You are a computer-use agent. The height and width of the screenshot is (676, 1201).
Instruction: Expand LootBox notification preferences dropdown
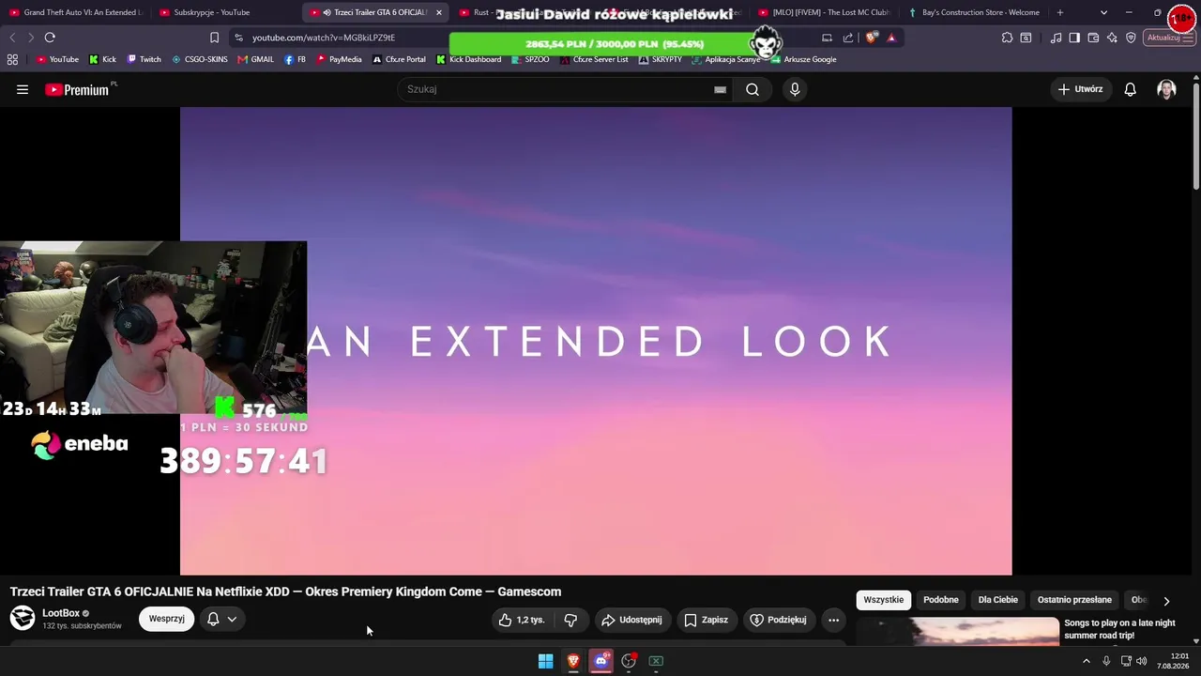pos(232,620)
